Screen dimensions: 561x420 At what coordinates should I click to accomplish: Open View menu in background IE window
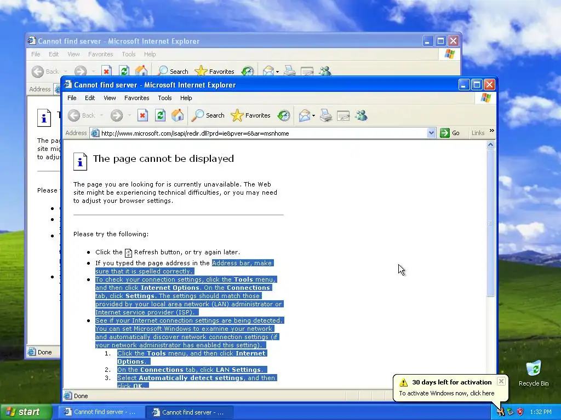pos(74,54)
